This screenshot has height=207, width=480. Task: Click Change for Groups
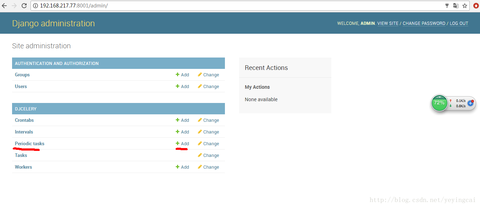pyautogui.click(x=208, y=75)
